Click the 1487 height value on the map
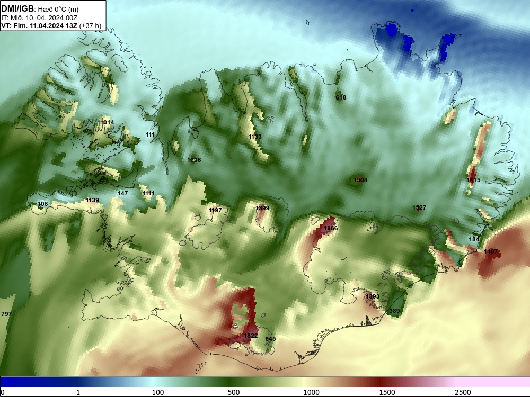Viewport: 530px width, 397px height. tap(491, 251)
